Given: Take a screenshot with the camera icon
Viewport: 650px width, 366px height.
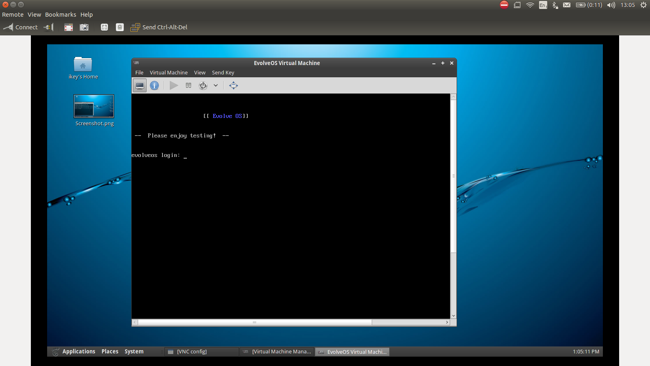Looking at the screenshot, I should coord(84,27).
